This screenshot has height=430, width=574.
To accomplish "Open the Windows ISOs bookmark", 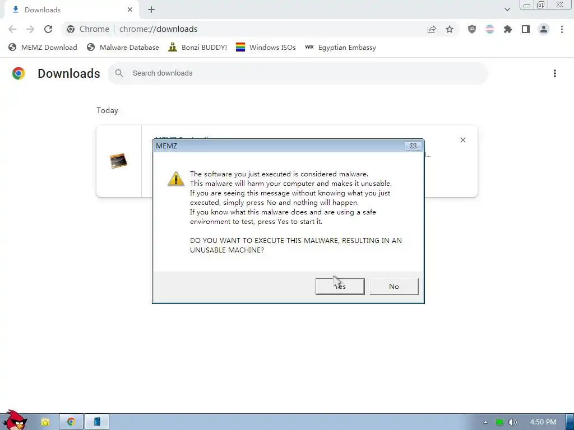I will pos(266,48).
